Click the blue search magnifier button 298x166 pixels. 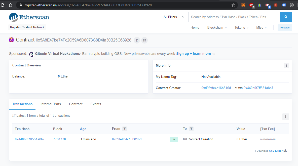tap(286, 17)
